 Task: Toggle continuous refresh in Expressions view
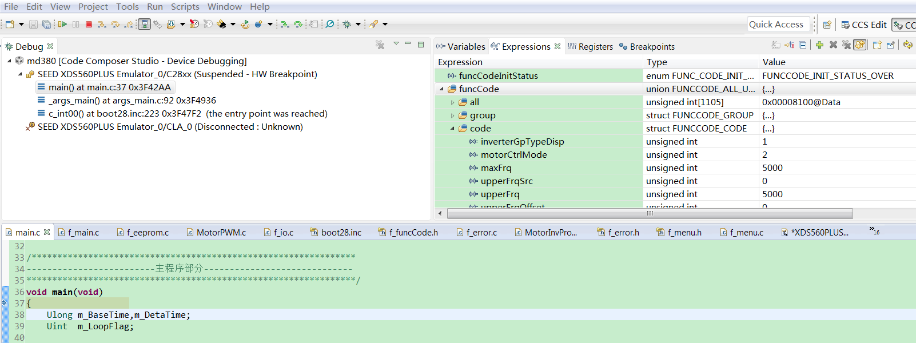point(859,45)
